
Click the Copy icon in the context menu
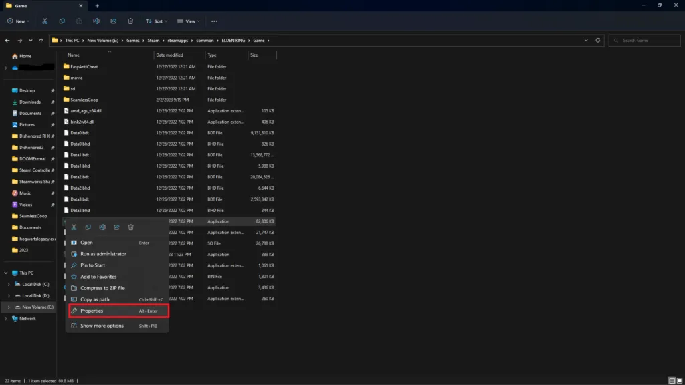(88, 228)
